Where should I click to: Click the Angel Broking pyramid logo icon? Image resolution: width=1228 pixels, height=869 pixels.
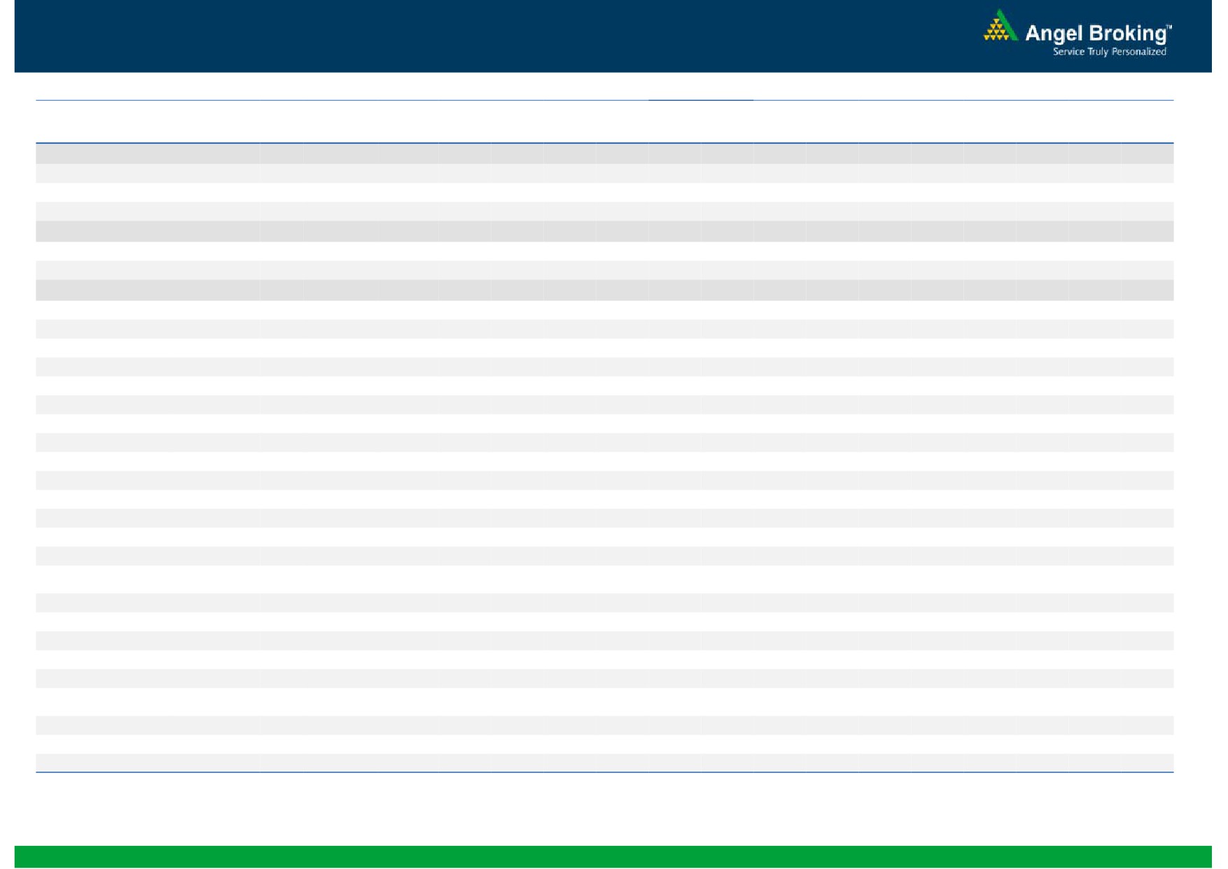[x=1000, y=26]
